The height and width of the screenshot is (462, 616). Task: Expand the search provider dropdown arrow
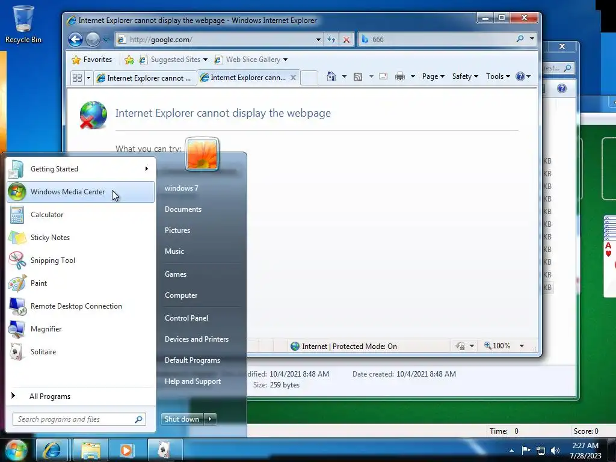coord(532,39)
